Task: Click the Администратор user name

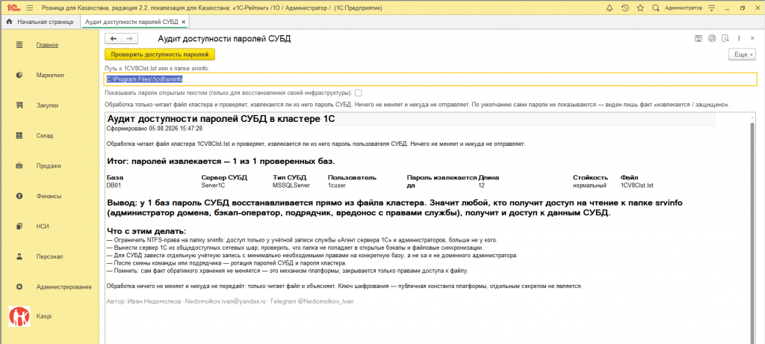Action: tap(684, 7)
